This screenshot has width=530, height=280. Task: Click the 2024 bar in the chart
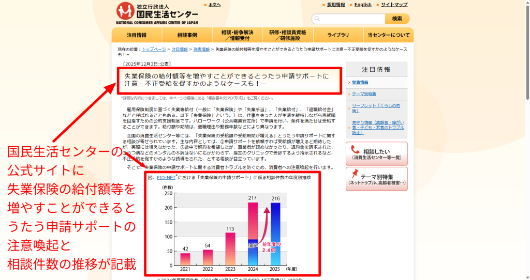pos(253,234)
